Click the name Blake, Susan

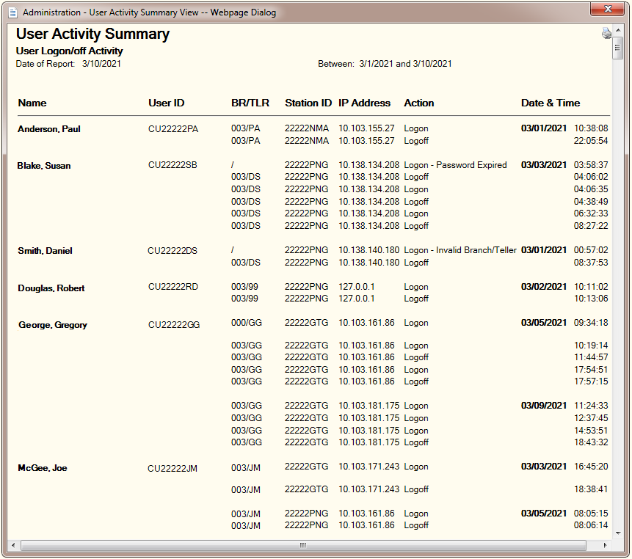click(x=44, y=166)
